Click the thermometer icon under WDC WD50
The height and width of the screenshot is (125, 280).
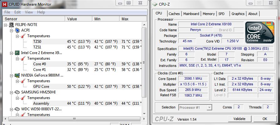[x=23, y=114]
